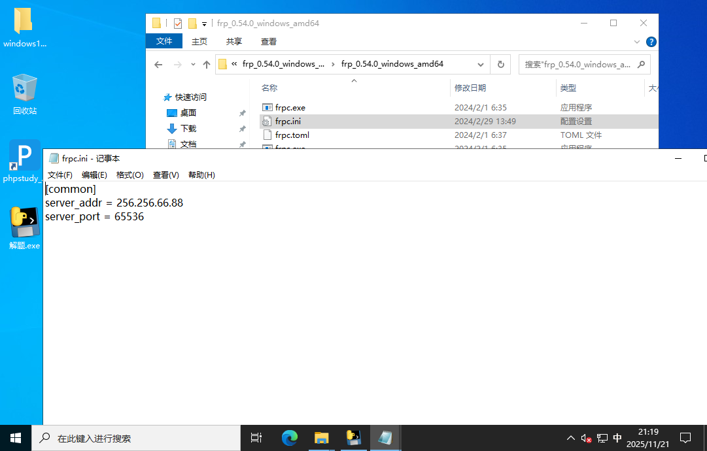
Task: Open Notepad's 编辑(E) menu
Action: click(x=94, y=175)
